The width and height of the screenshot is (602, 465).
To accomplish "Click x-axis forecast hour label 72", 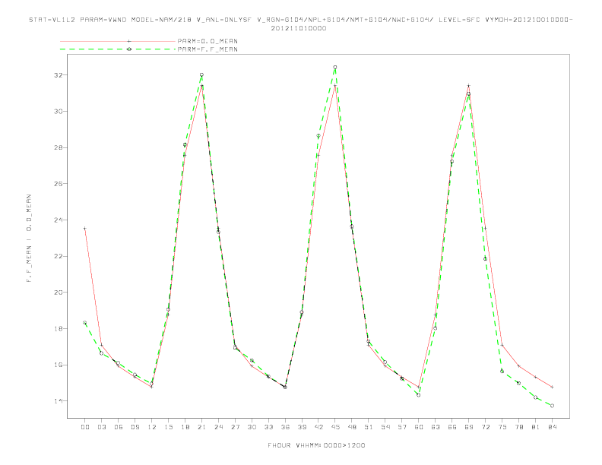I will [485, 427].
